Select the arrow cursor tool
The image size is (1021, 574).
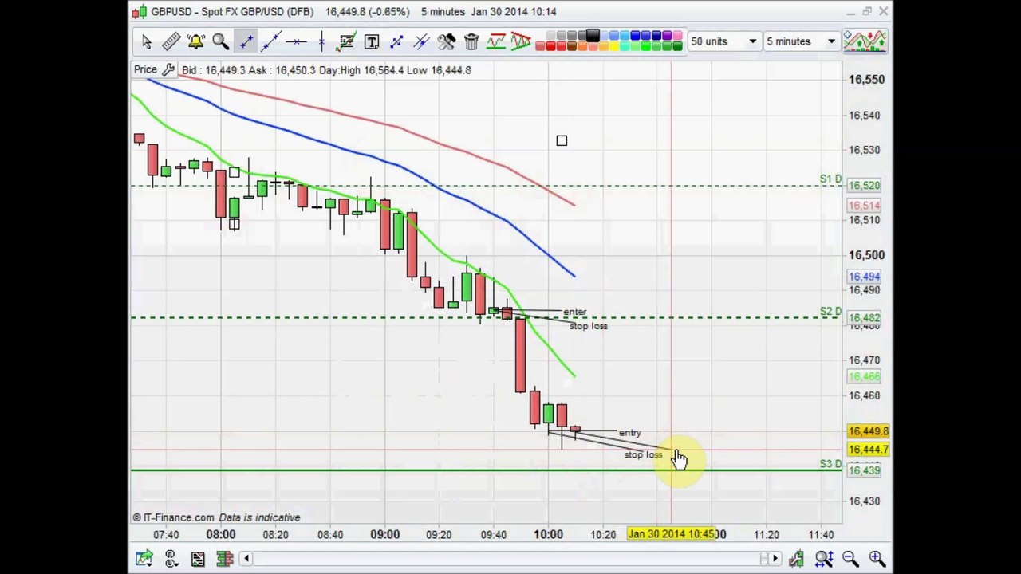coord(146,41)
